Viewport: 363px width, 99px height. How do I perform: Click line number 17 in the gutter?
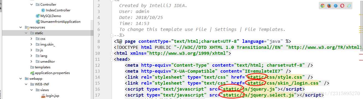[x=97, y=95]
